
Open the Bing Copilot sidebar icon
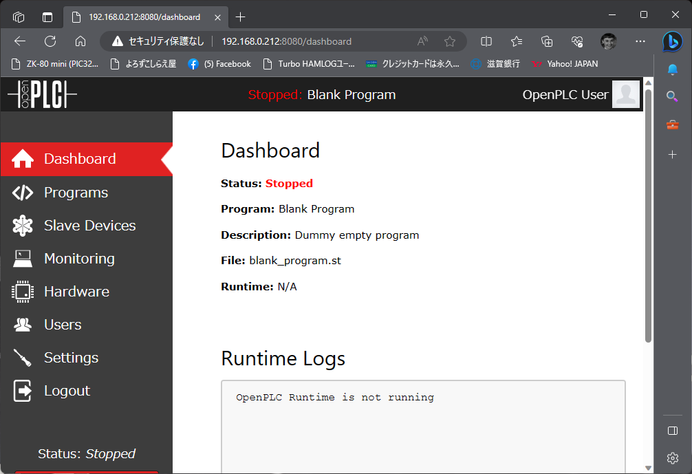[672, 41]
